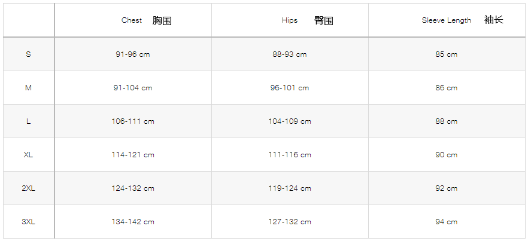Click the 88 cm sleeve length cell
Viewport: 528px width, 241px height.
(x=447, y=121)
